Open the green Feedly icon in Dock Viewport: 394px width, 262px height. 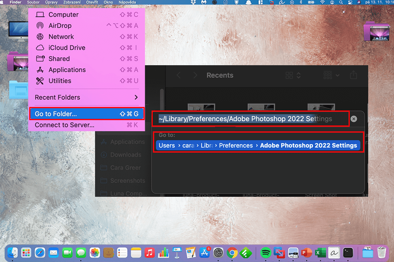pyautogui.click(x=246, y=253)
